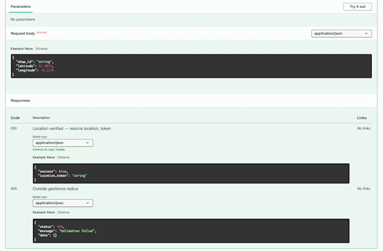The image size is (383, 251).
Task: Open the 403 response media type dropdown
Action: pyautogui.click(x=63, y=203)
